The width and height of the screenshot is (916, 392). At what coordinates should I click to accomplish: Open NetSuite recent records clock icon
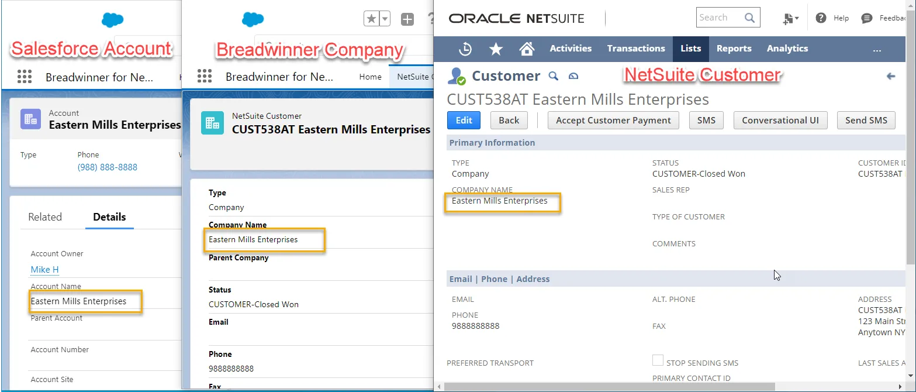click(x=465, y=49)
